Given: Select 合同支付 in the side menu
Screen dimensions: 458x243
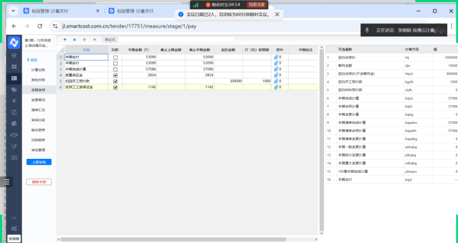Looking at the screenshot, I should tap(38, 90).
